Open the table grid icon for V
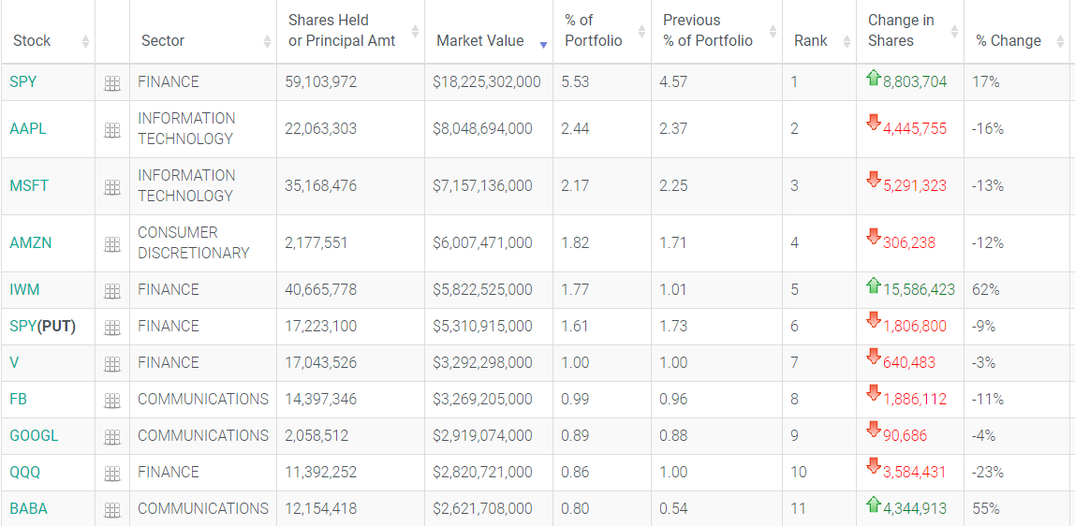The width and height of the screenshot is (1075, 526). pyautogui.click(x=111, y=364)
